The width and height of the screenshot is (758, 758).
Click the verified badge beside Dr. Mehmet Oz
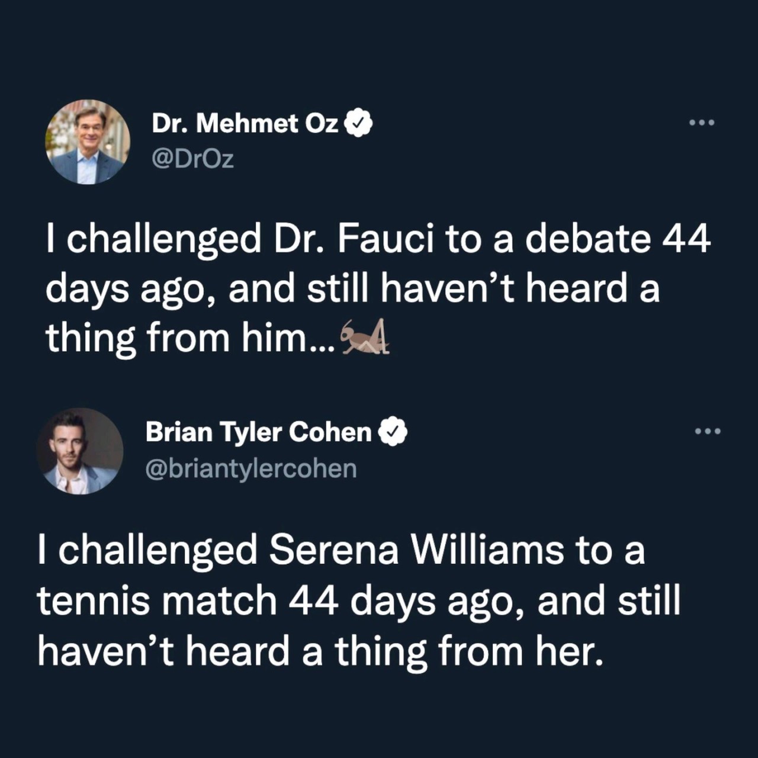coord(359,123)
